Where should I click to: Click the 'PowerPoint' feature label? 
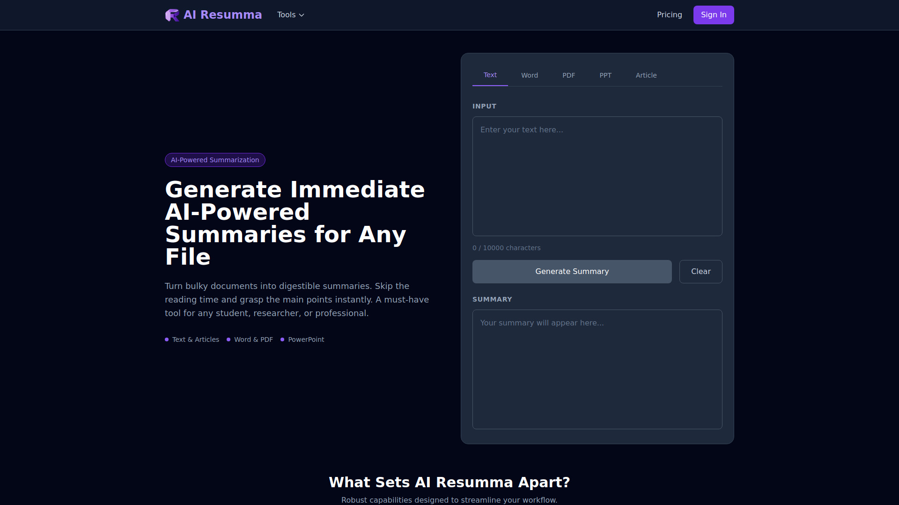(306, 339)
